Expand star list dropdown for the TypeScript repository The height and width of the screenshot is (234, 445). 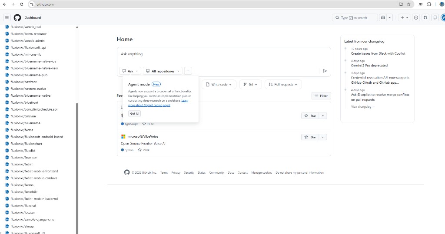[323, 116]
